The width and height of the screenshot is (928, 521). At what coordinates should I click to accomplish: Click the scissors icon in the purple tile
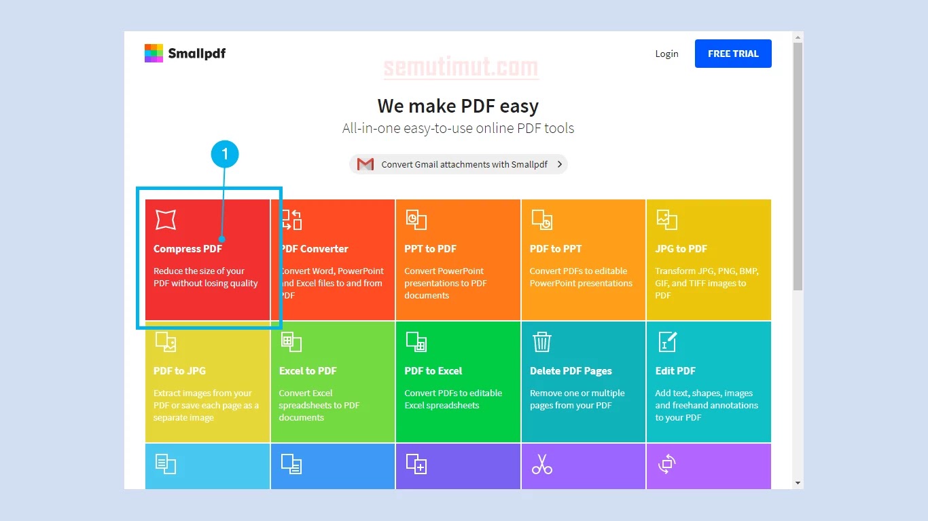[x=541, y=464]
